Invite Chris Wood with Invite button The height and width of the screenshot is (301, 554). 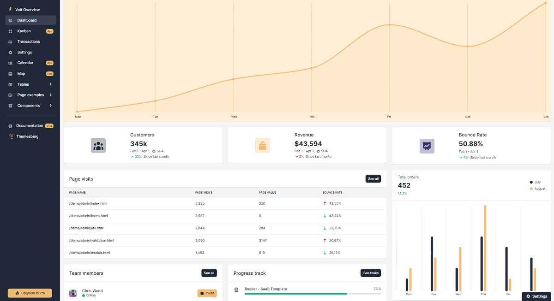point(207,293)
